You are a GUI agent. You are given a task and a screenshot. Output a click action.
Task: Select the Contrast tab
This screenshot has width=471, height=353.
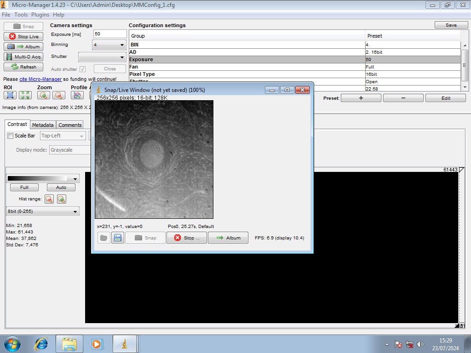click(17, 124)
